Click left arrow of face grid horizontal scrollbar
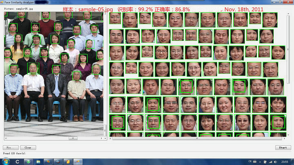The image size is (294, 165). [x=110, y=139]
